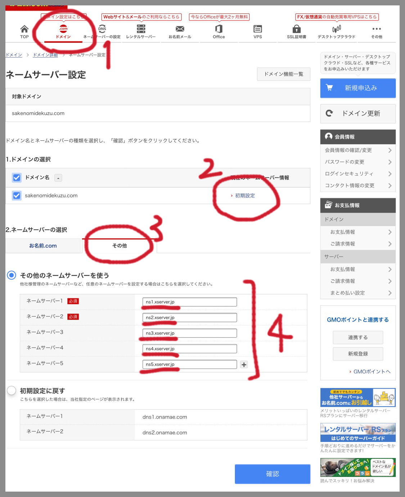Open the .com ドメイン navigation icon
405x497 pixels.
[x=63, y=29]
